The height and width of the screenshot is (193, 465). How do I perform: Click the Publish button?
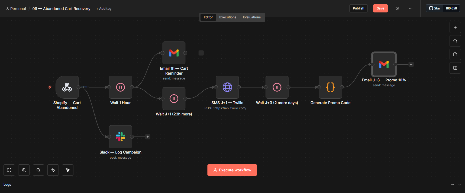[x=359, y=8]
